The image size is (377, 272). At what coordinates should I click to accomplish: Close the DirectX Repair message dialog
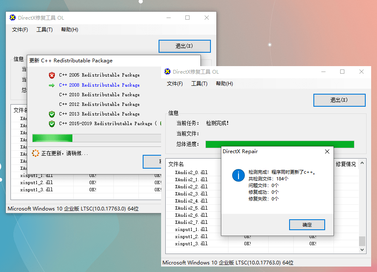(x=327, y=151)
